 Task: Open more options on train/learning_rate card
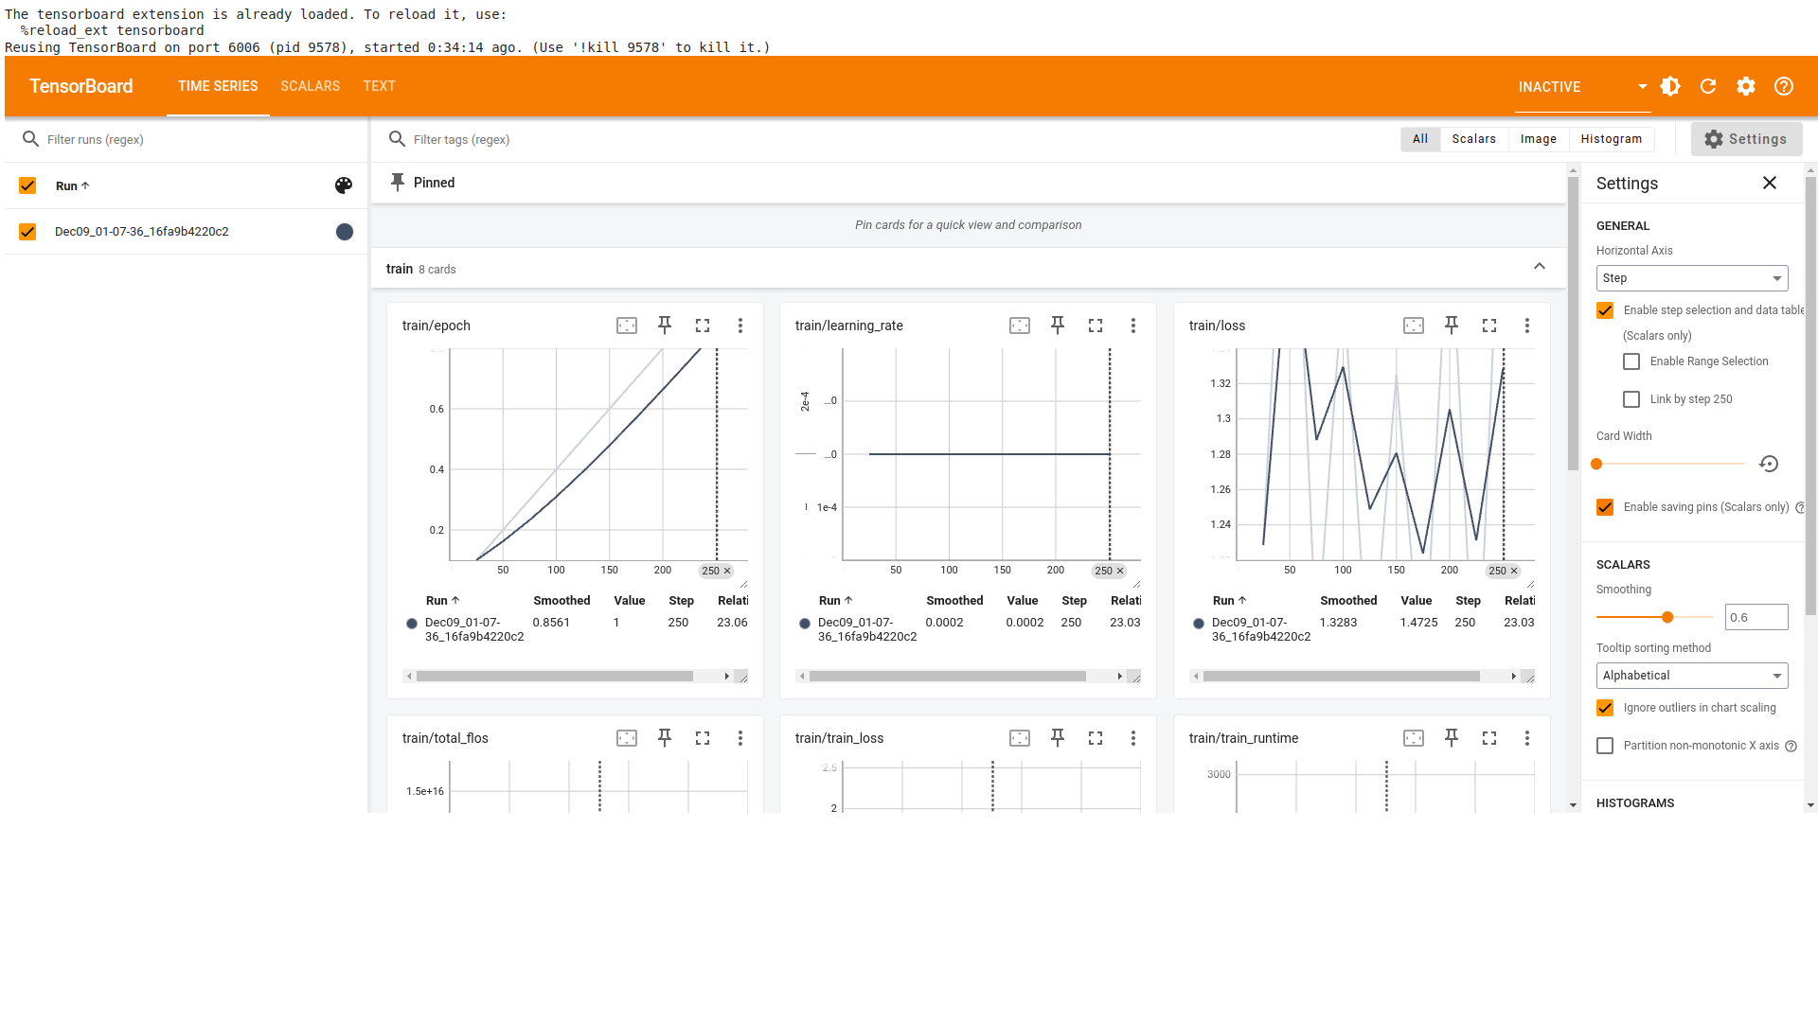(x=1133, y=326)
